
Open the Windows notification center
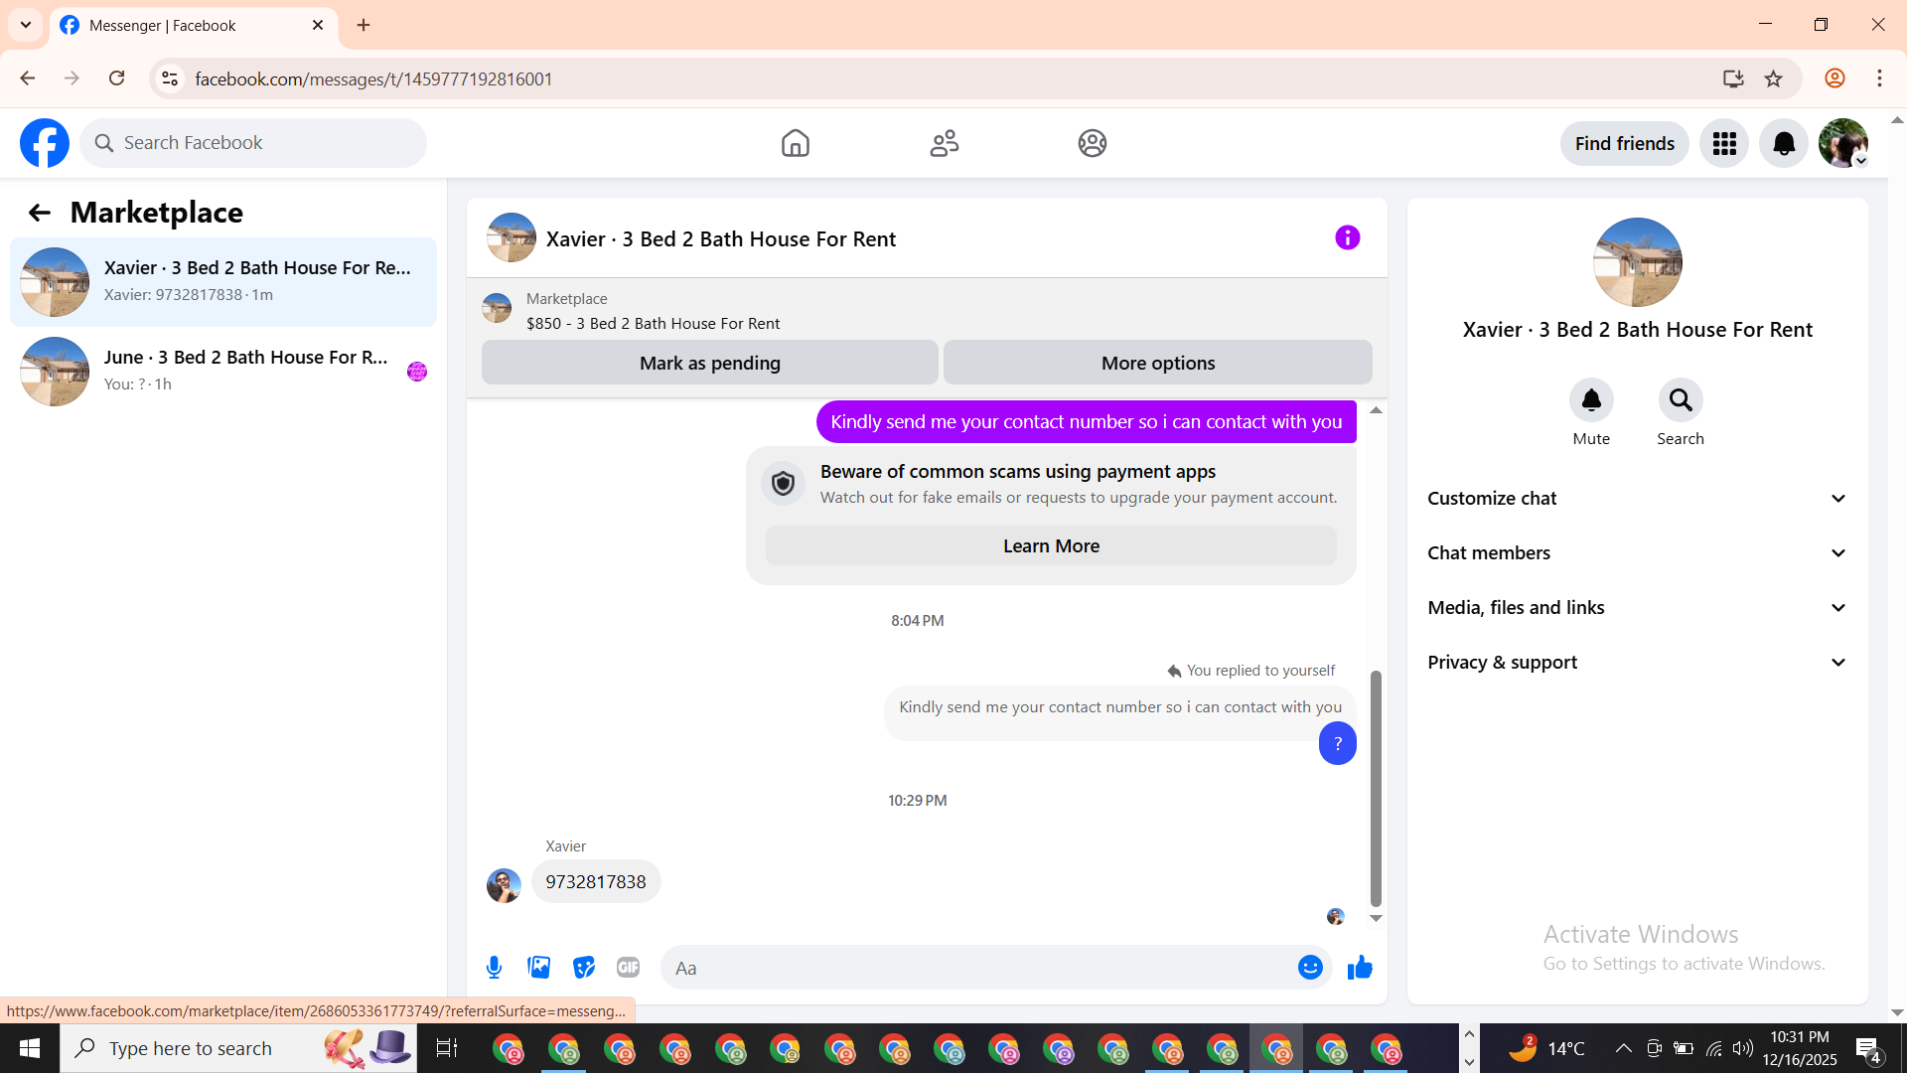1868,1049
